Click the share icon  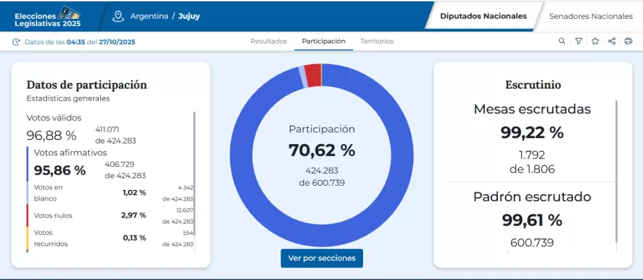pos(611,41)
